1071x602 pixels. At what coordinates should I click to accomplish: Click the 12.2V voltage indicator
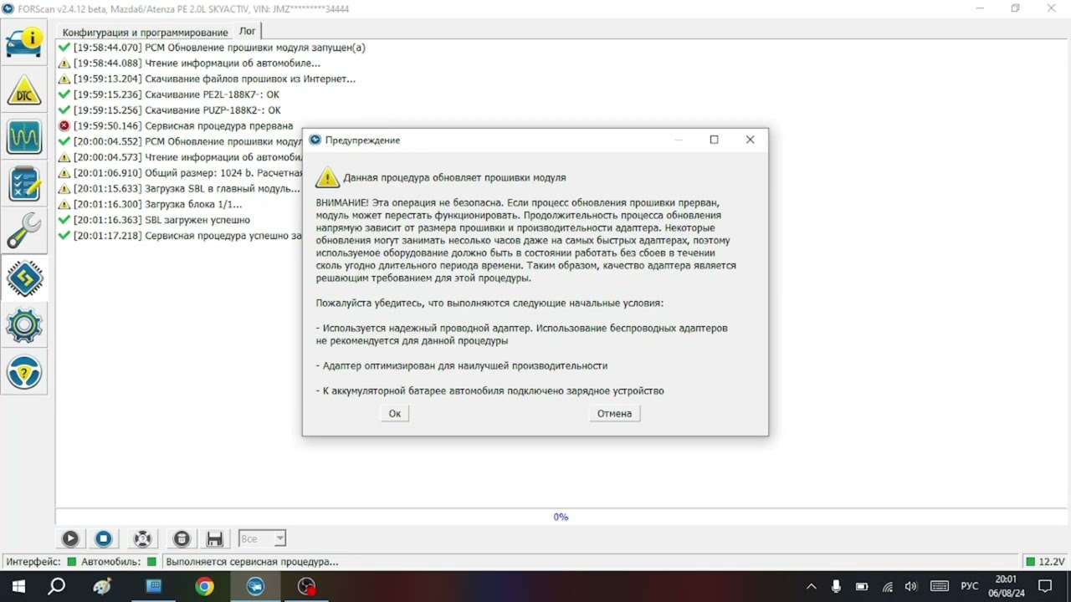1045,562
